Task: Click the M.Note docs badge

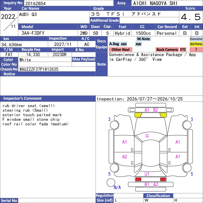Action: coord(143,39)
